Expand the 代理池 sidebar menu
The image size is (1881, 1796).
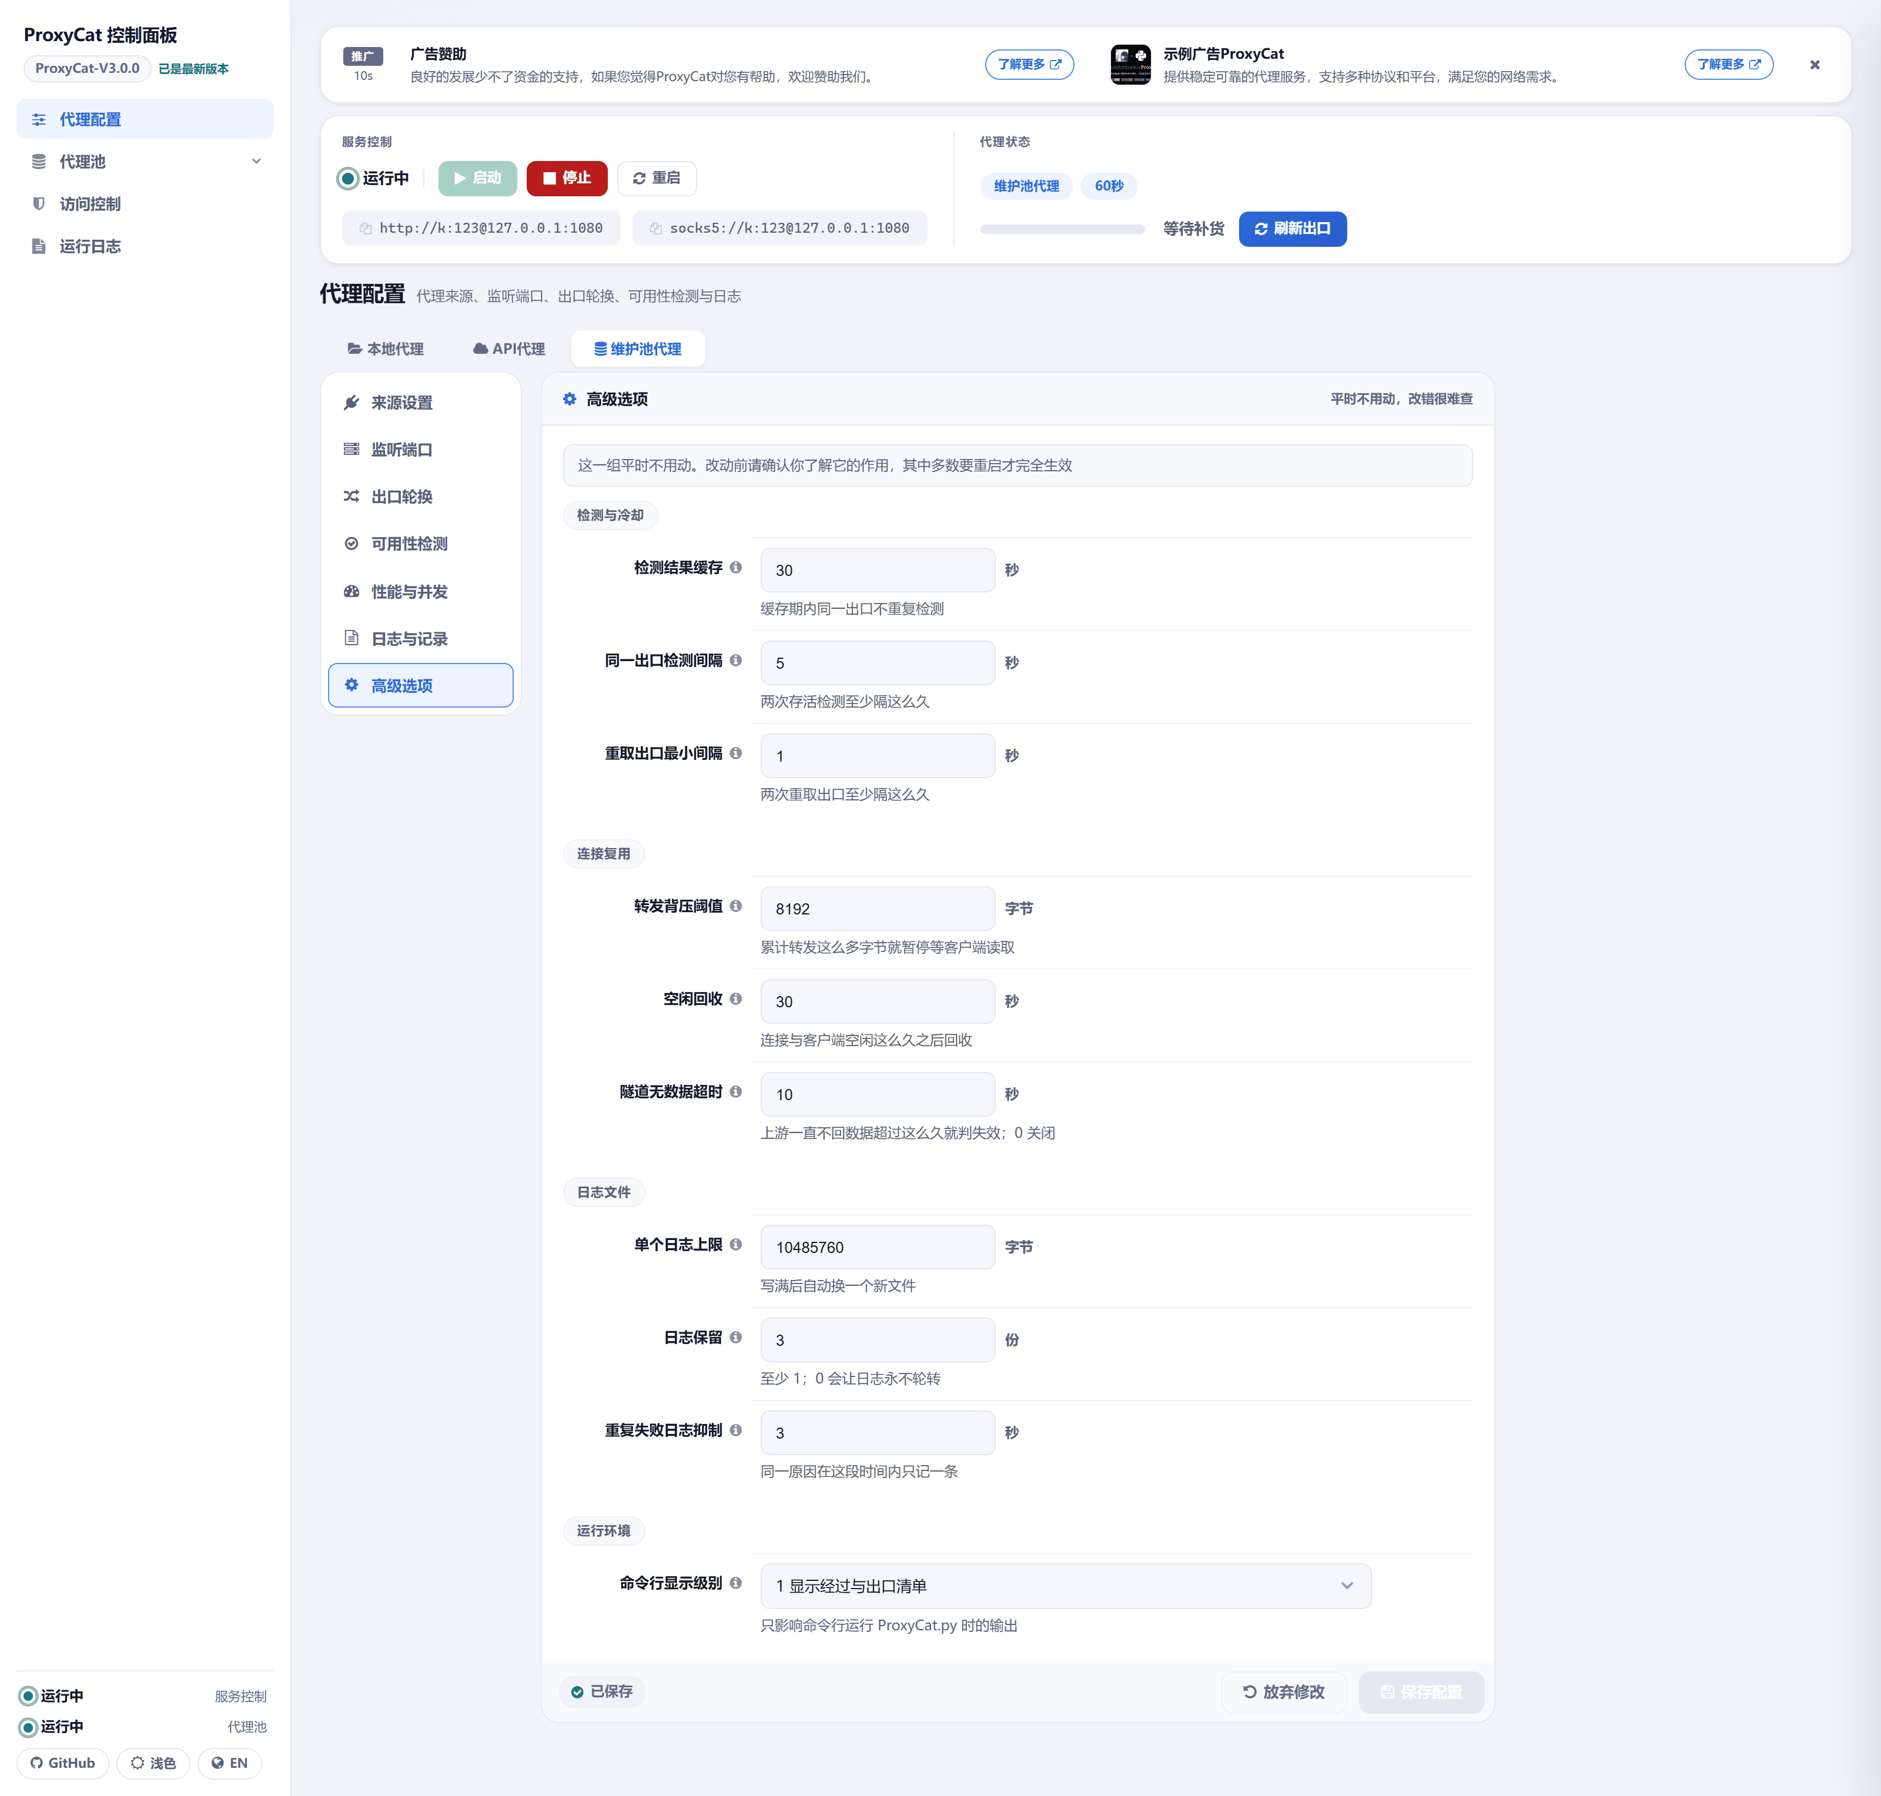(145, 162)
